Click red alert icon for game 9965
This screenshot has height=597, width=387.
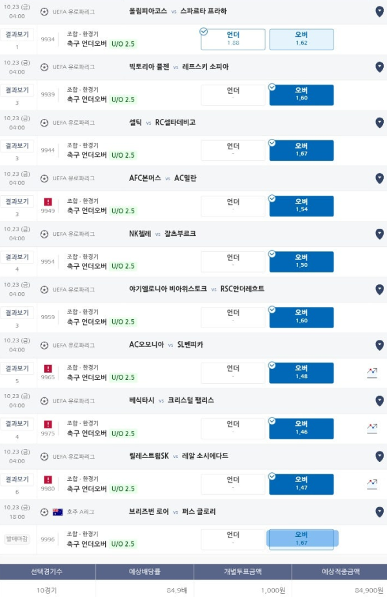point(48,368)
